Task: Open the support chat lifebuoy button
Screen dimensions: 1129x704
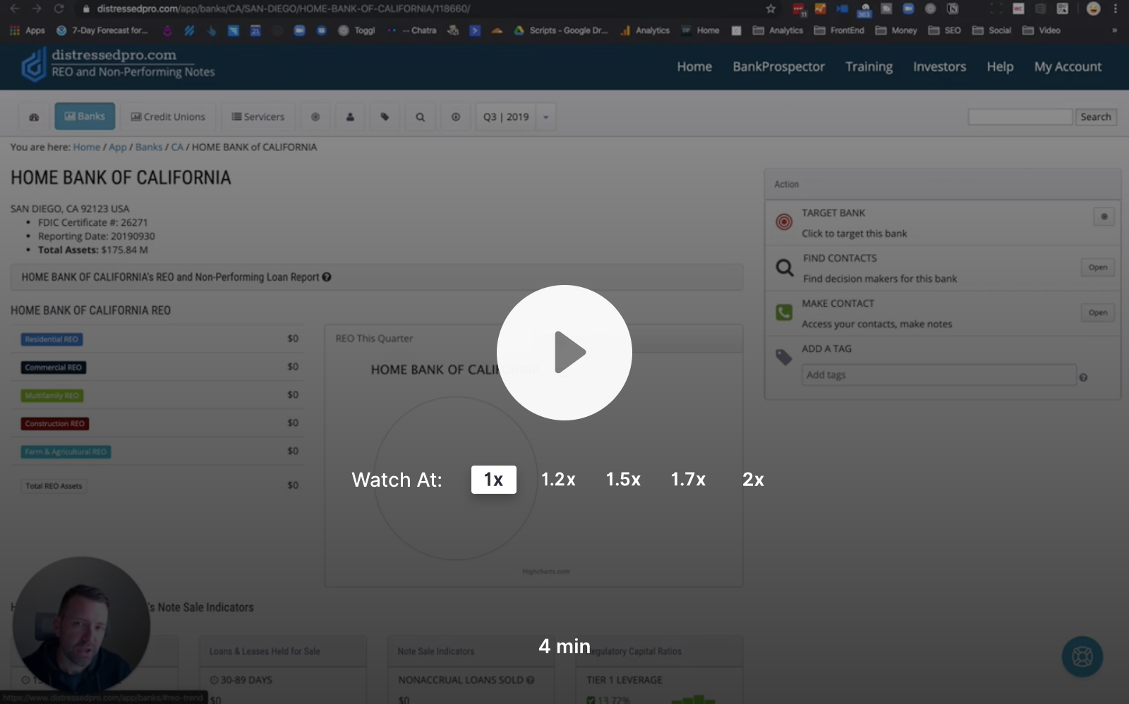Action: [1082, 657]
